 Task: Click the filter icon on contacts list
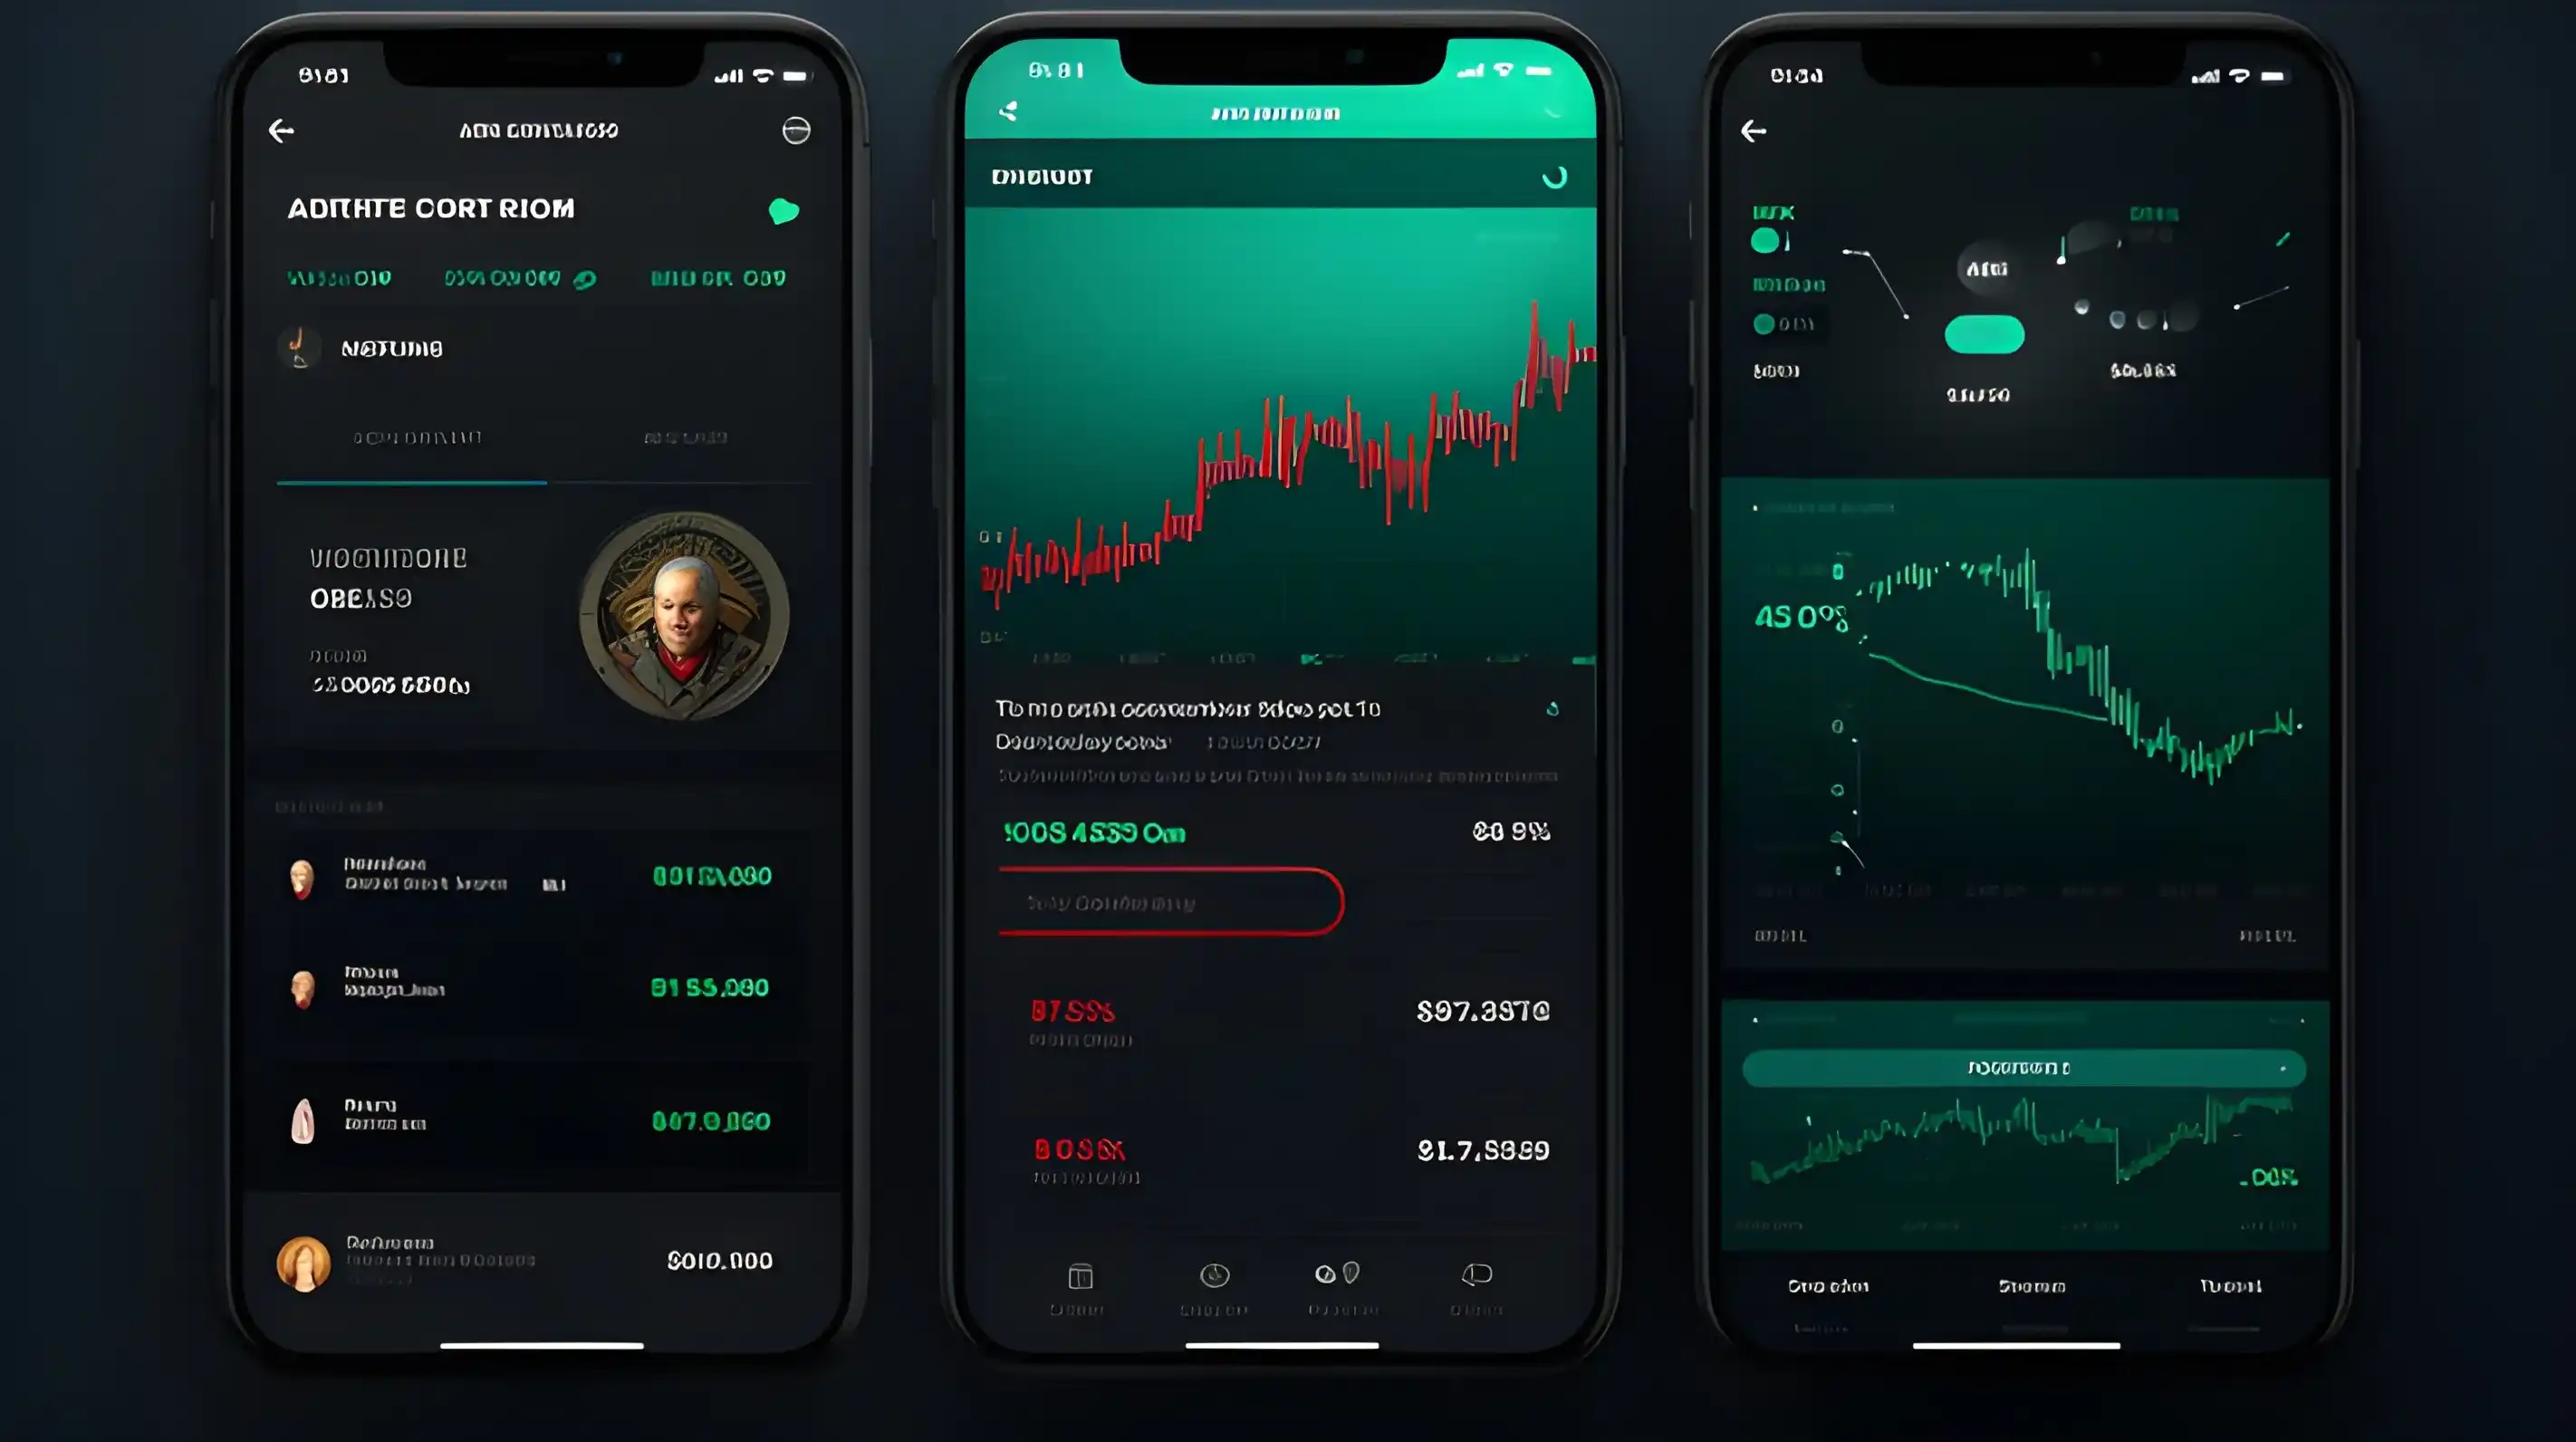click(x=794, y=130)
